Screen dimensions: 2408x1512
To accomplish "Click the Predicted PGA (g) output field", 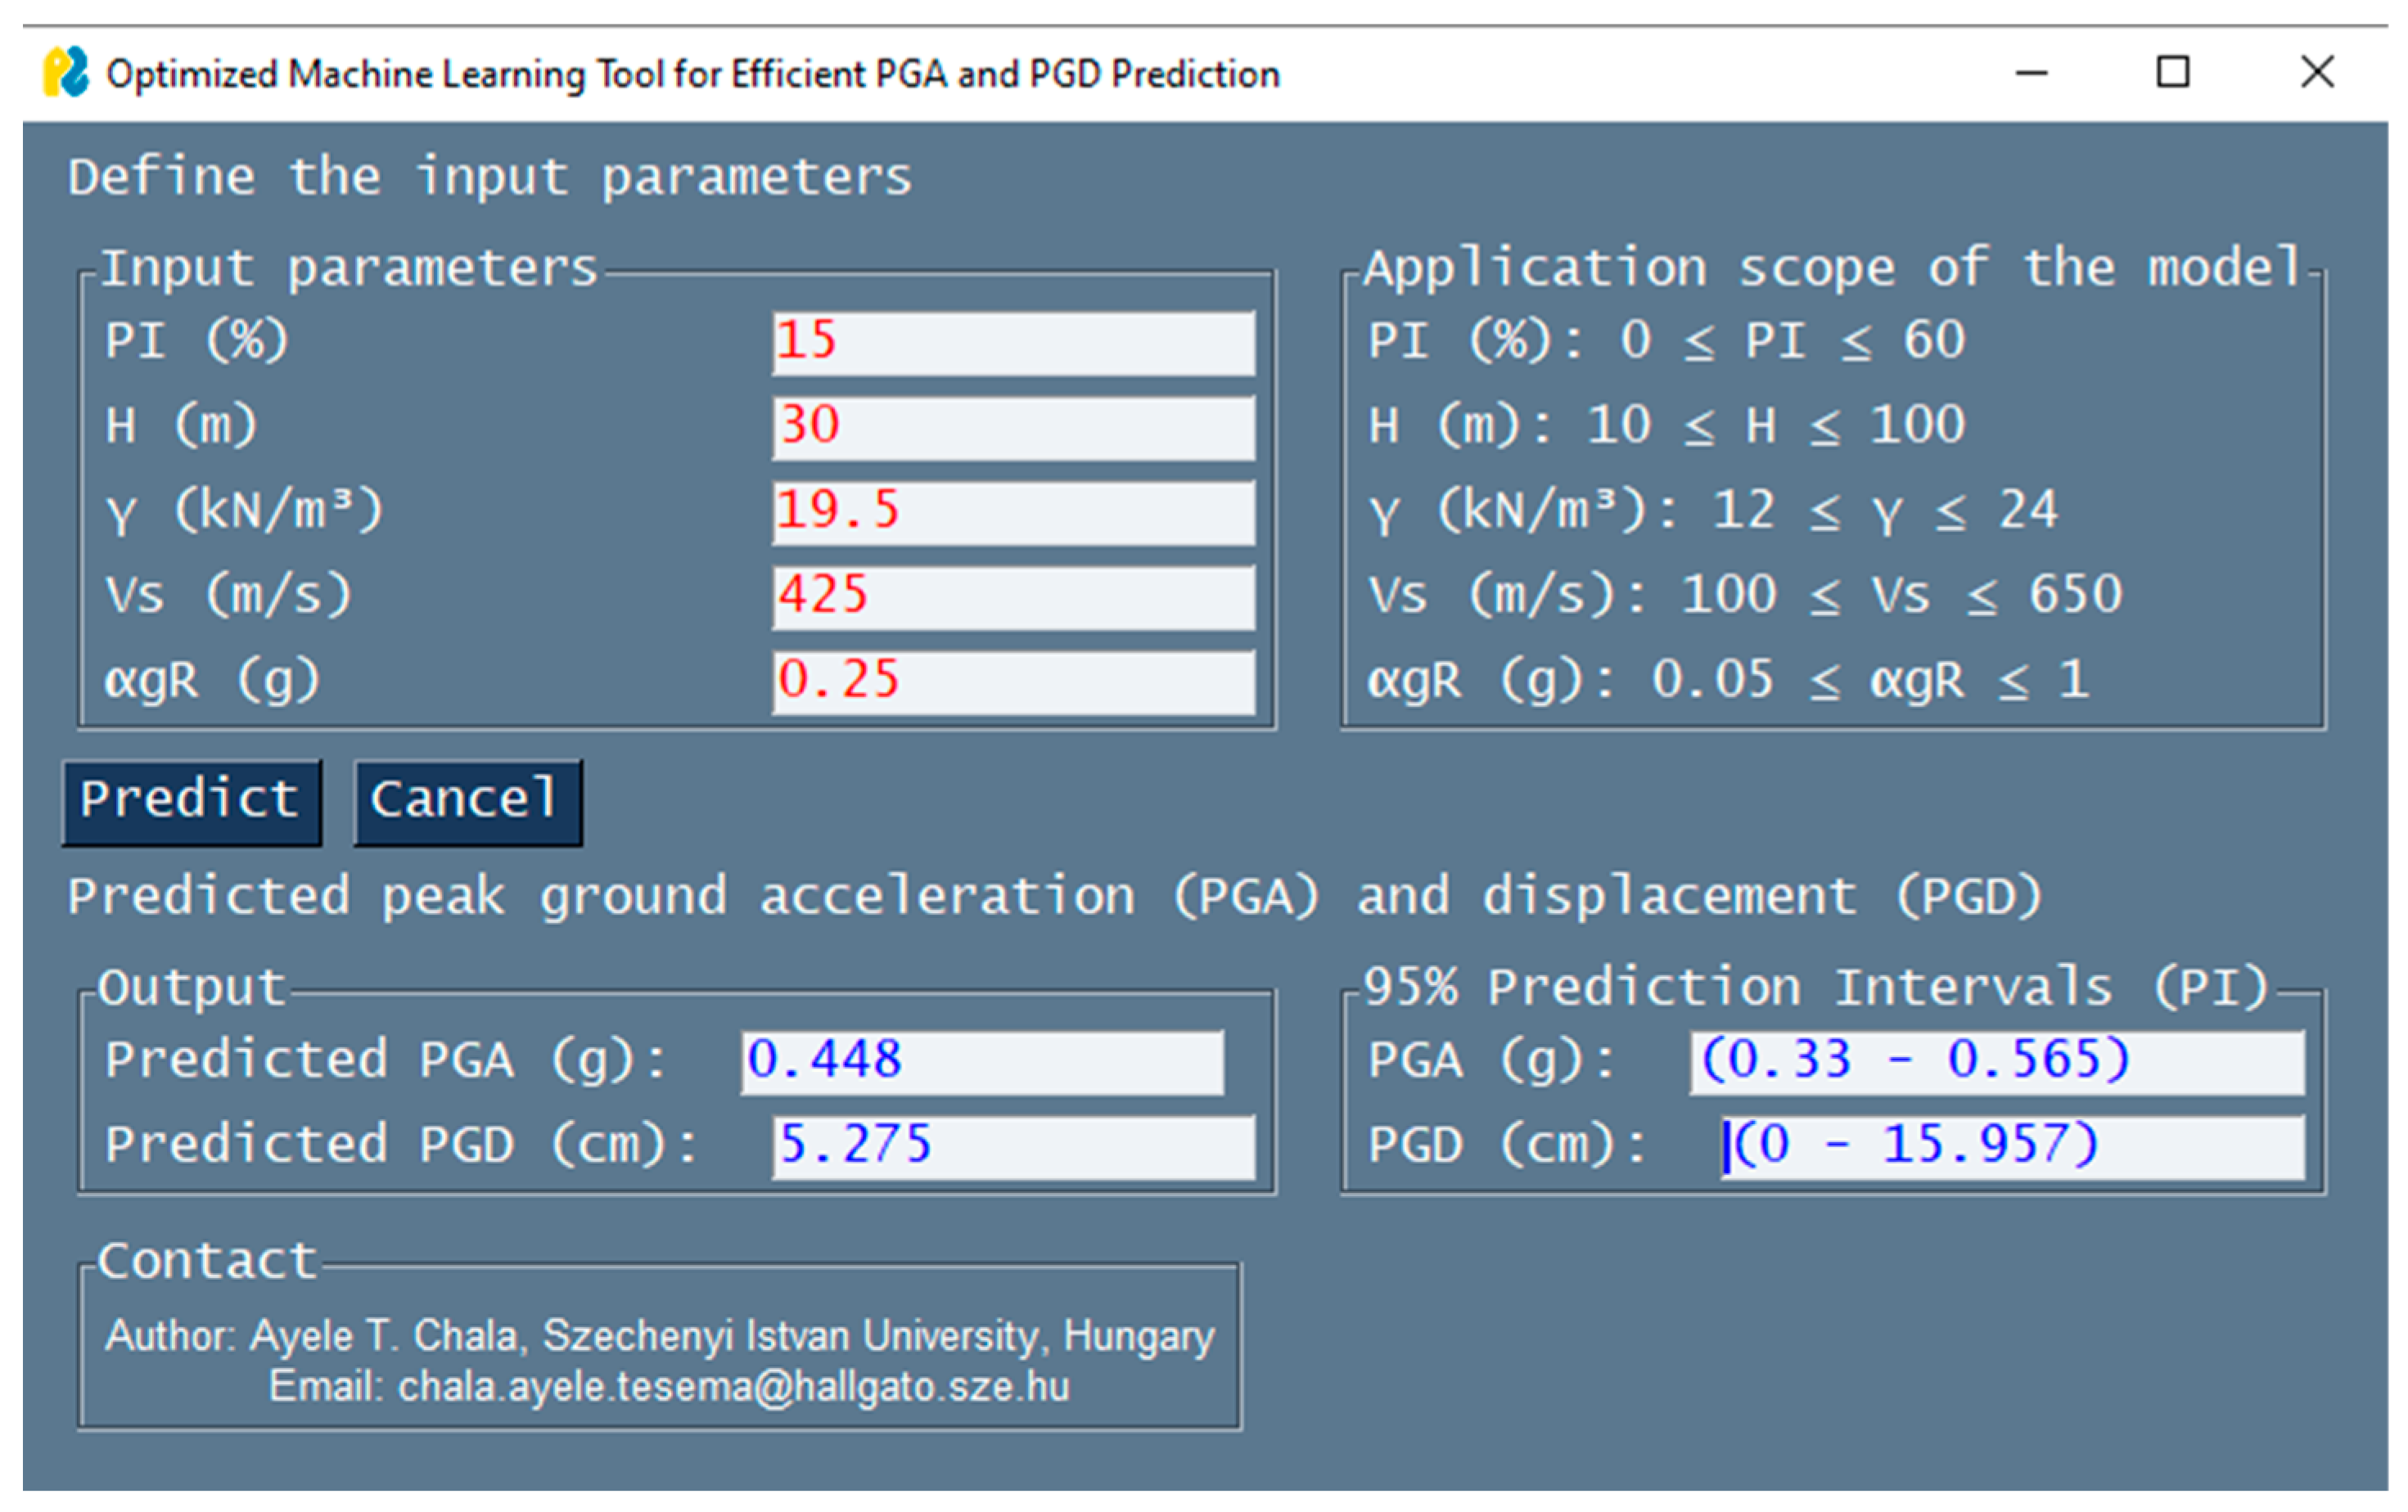I will (981, 1062).
